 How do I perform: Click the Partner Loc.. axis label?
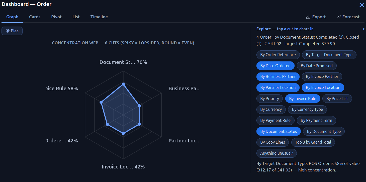[x=184, y=141]
